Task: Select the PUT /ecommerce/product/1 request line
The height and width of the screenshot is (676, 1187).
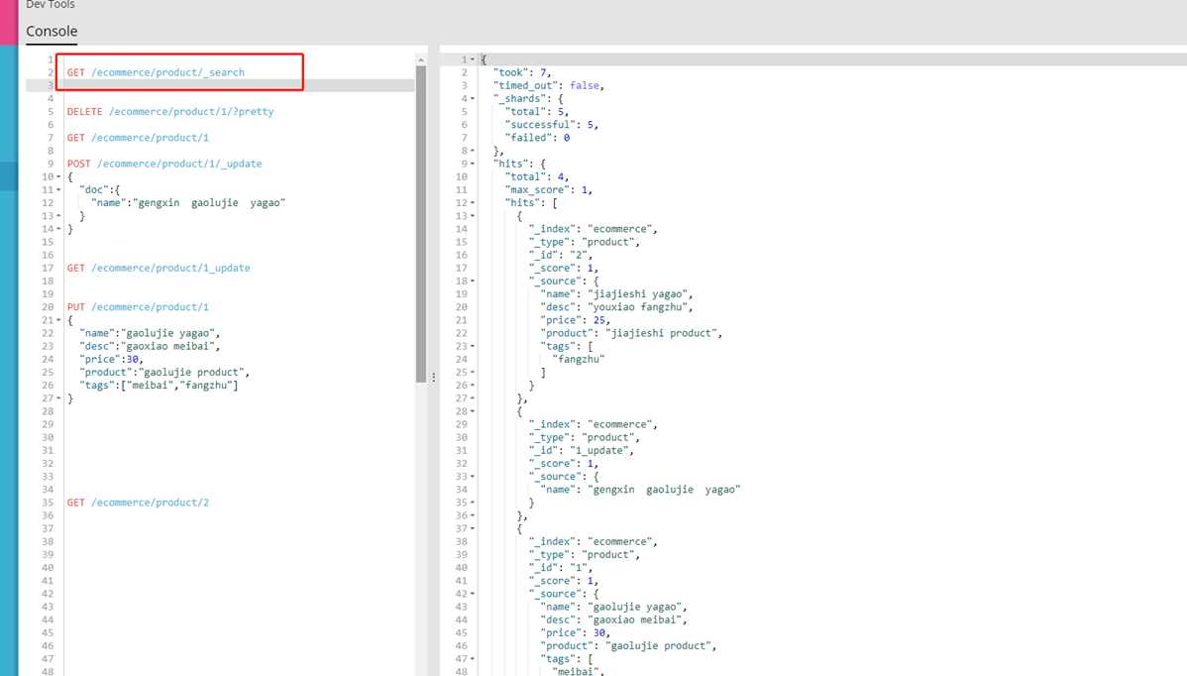Action: coord(138,307)
